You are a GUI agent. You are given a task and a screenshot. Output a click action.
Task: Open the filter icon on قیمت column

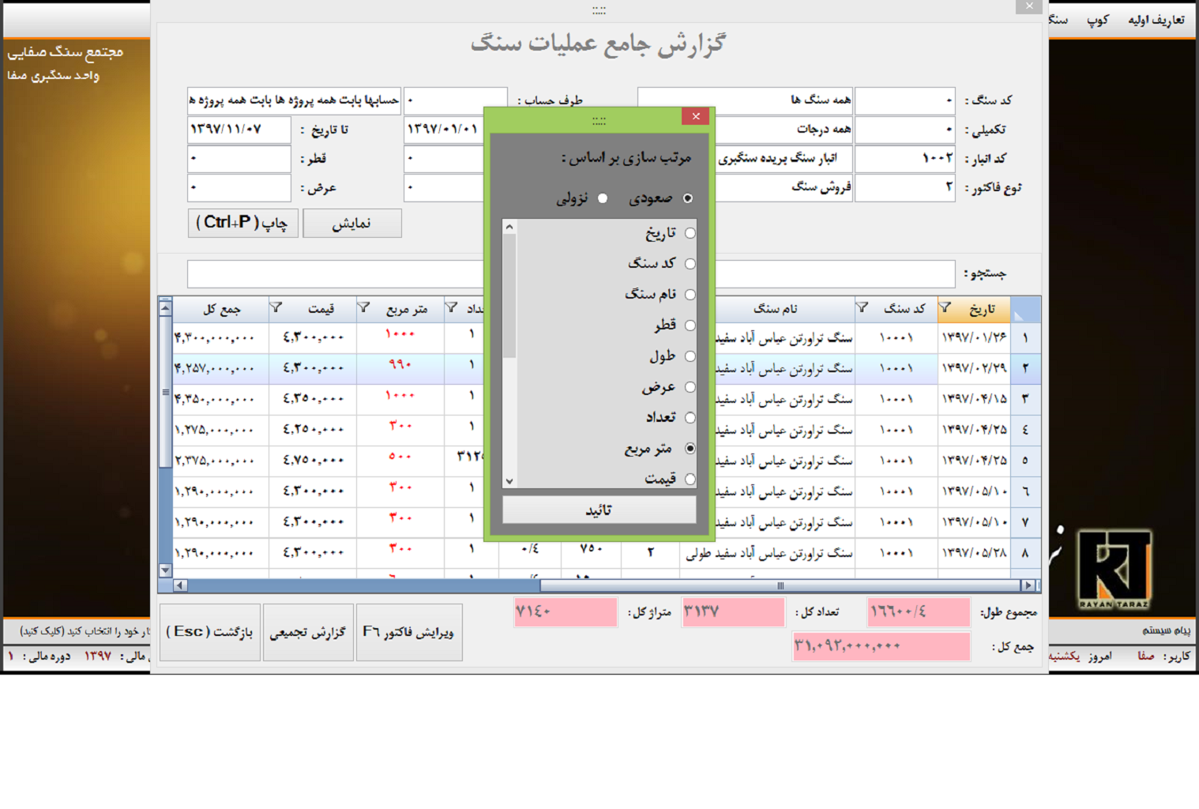coord(276,308)
